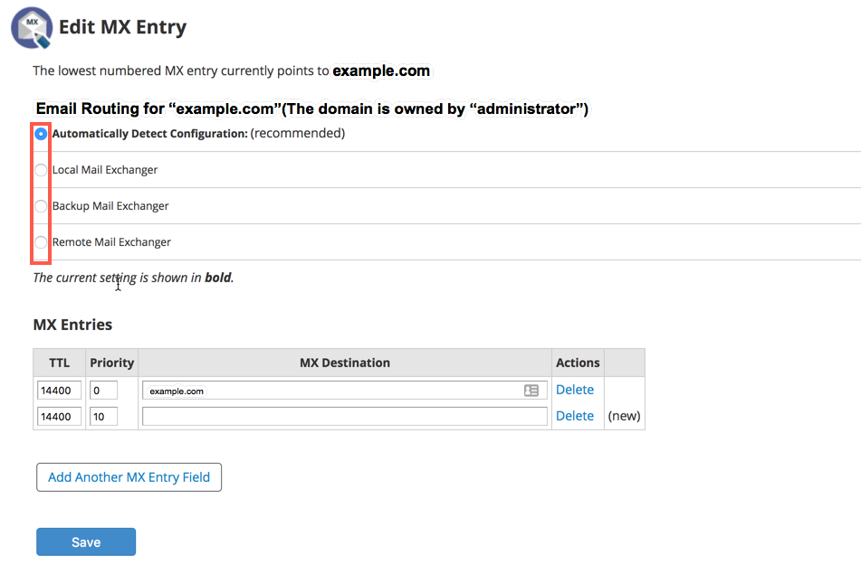The image size is (861, 566).
Task: Focus the Priority field containing 0
Action: 103,391
